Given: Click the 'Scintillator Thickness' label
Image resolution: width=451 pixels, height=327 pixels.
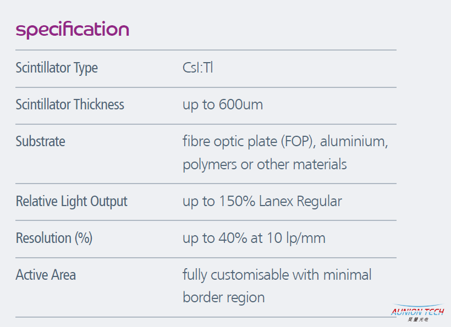Looking at the screenshot, I should pyautogui.click(x=70, y=104).
